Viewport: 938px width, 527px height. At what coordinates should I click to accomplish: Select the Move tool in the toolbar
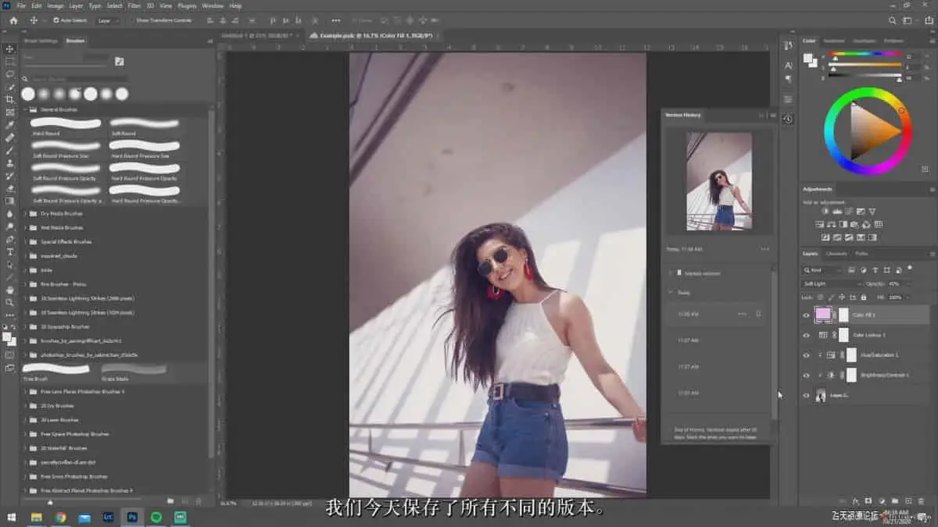pyautogui.click(x=10, y=48)
